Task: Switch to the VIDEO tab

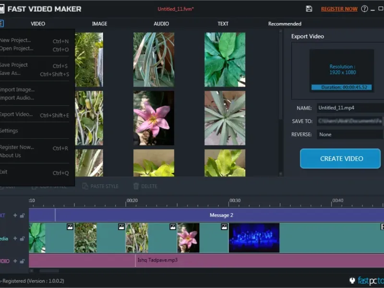Action: click(38, 24)
